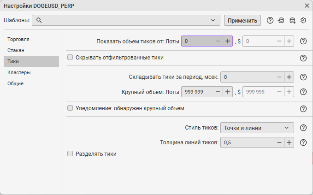Toggle Уведомление: обнаружен крупный объем checkbox
This screenshot has width=313, height=195.
pos(70,108)
